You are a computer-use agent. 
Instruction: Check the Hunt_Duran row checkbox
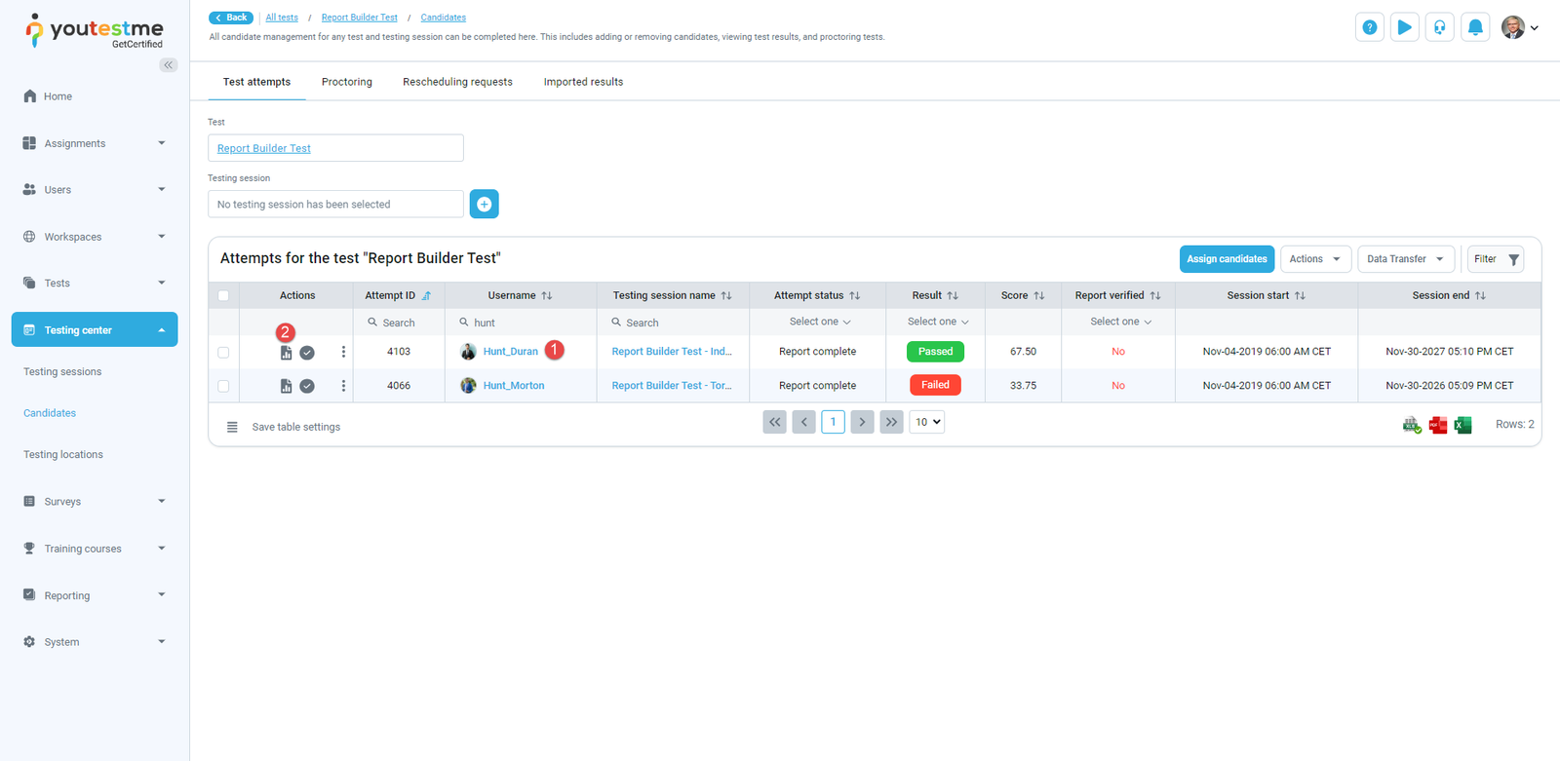tap(223, 352)
